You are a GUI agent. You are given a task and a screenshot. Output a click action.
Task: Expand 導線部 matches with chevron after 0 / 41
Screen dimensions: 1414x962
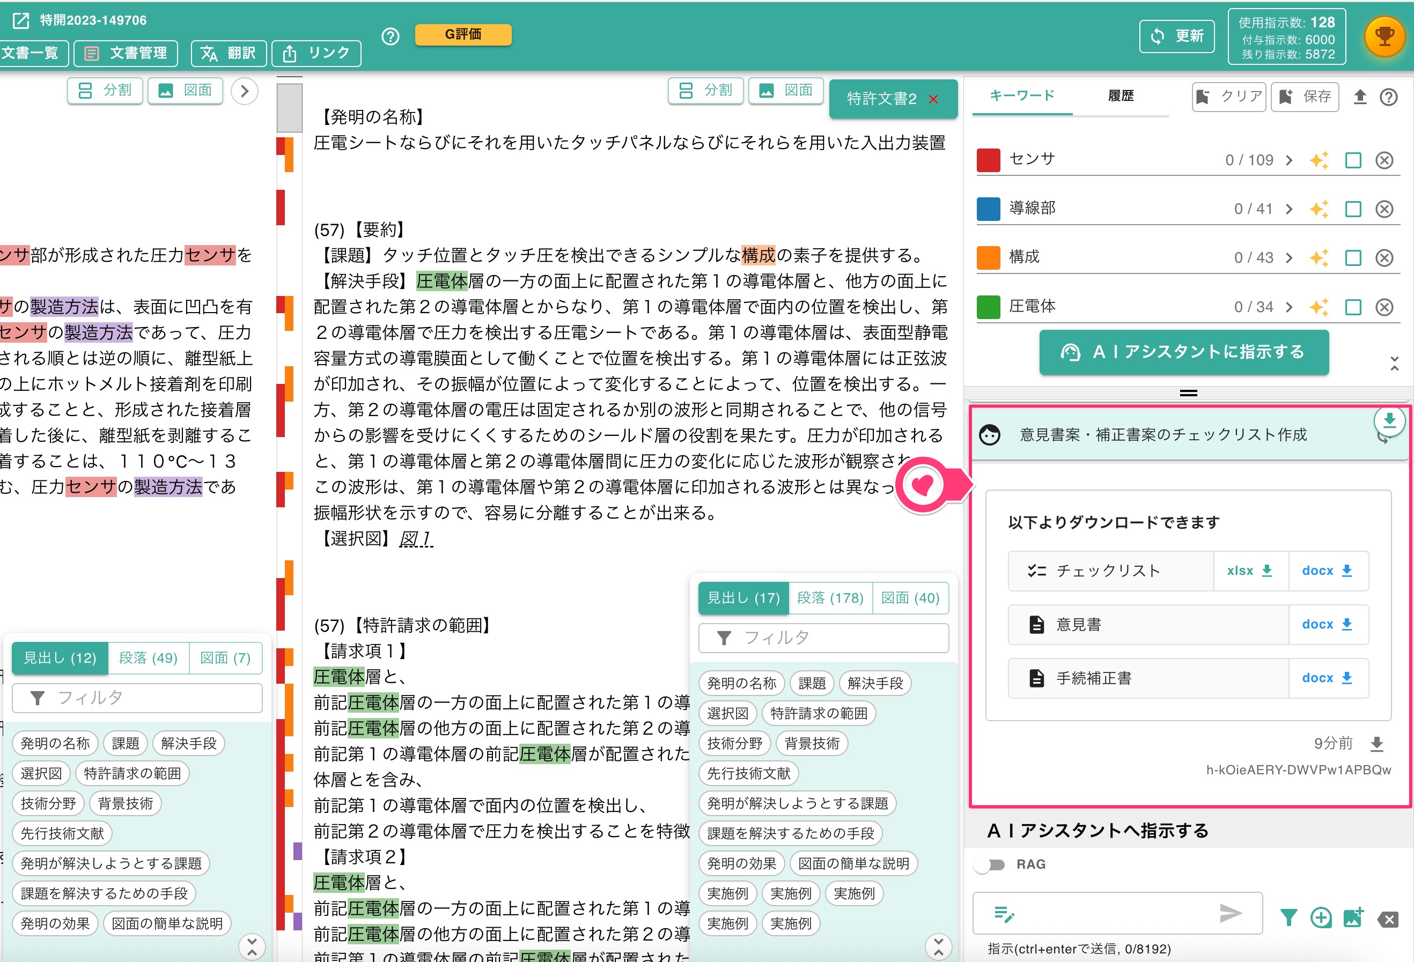1288,209
